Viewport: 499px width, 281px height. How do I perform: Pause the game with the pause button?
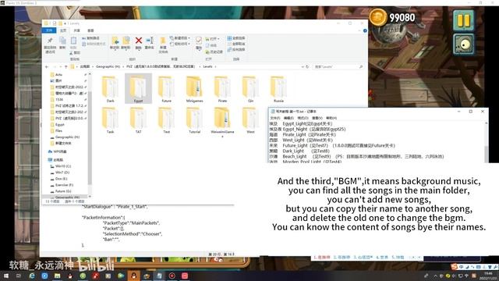click(463, 20)
